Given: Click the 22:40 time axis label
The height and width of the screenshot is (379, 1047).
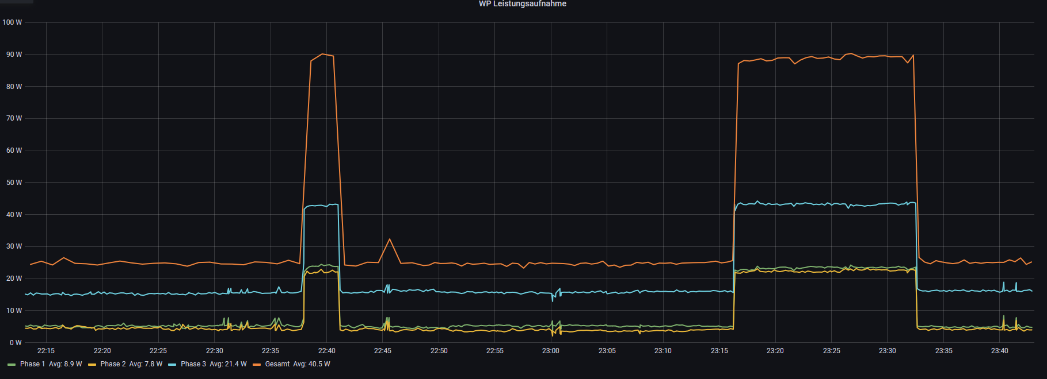Looking at the screenshot, I should pyautogui.click(x=326, y=351).
